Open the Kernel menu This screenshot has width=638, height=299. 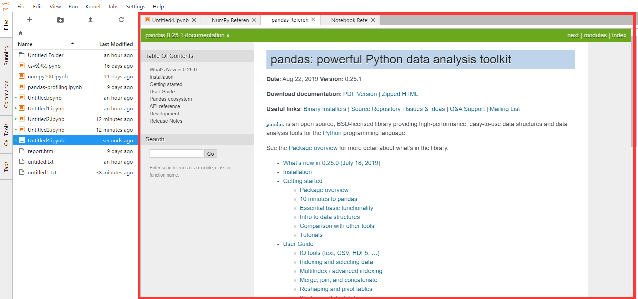(93, 6)
